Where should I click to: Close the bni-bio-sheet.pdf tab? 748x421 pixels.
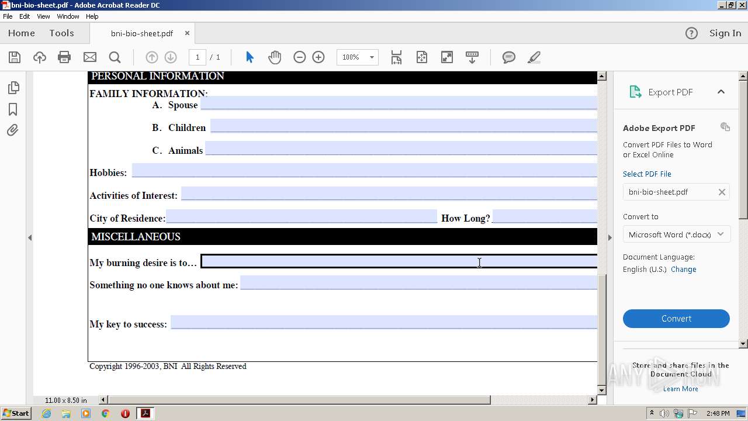[x=187, y=33]
